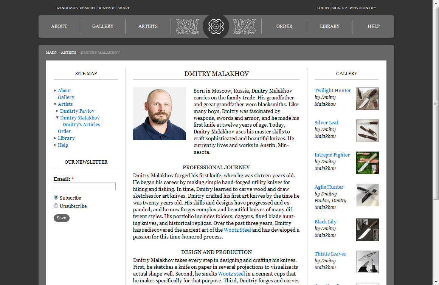
Task: Open the Agile Hunter knife thumbnail
Action: (x=367, y=195)
